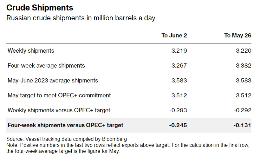Select the bold -0.131 value

[x=243, y=125]
